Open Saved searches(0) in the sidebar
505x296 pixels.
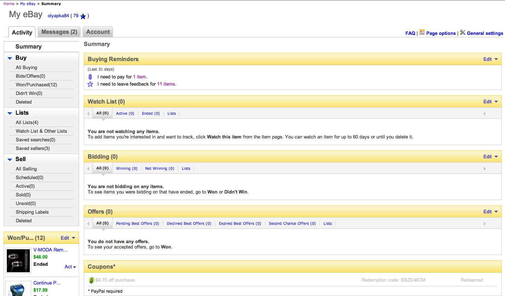point(36,140)
